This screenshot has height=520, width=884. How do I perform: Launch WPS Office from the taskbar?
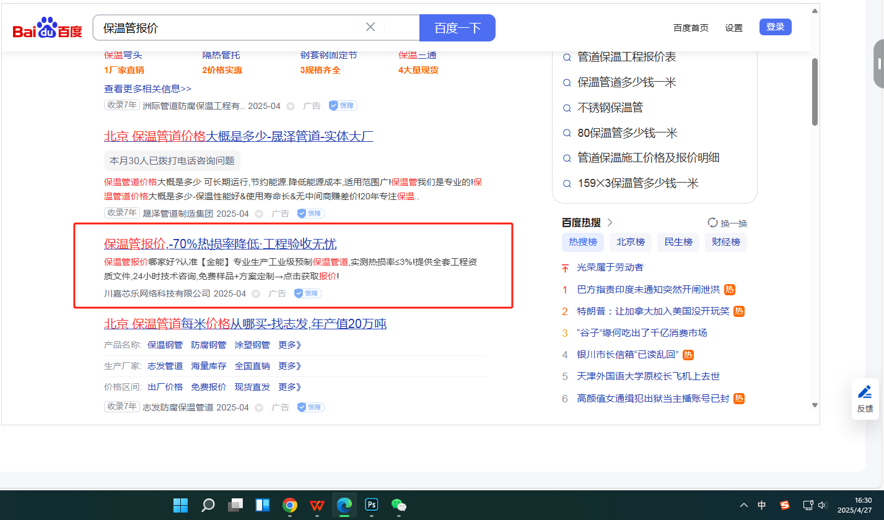pyautogui.click(x=317, y=505)
